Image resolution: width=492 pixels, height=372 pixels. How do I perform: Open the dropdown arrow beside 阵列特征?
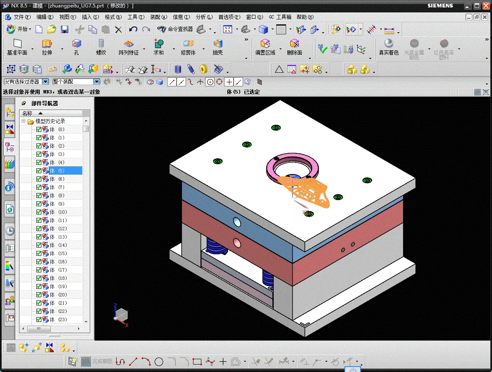pyautogui.click(x=144, y=49)
